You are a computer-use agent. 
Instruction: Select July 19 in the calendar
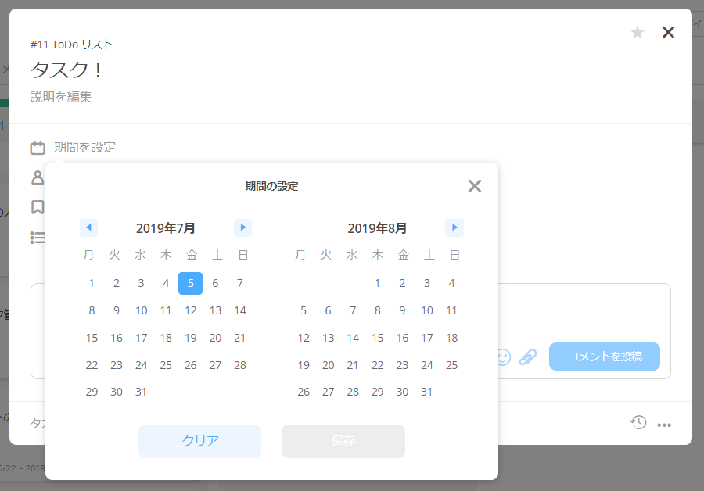click(191, 337)
